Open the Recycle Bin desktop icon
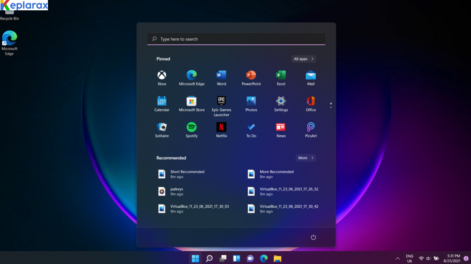Viewport: 471px width, 264px height. coord(9,15)
